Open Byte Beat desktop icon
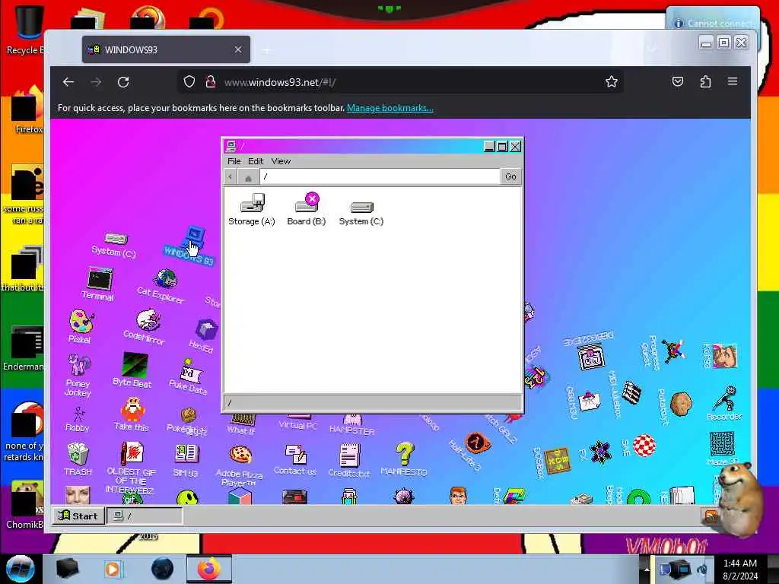This screenshot has width=779, height=584. [x=132, y=370]
